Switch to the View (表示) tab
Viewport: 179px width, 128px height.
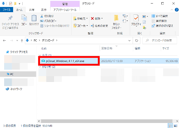44,10
